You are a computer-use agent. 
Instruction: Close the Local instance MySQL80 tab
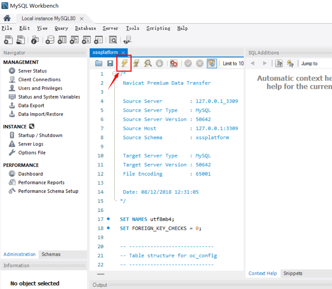(81, 19)
